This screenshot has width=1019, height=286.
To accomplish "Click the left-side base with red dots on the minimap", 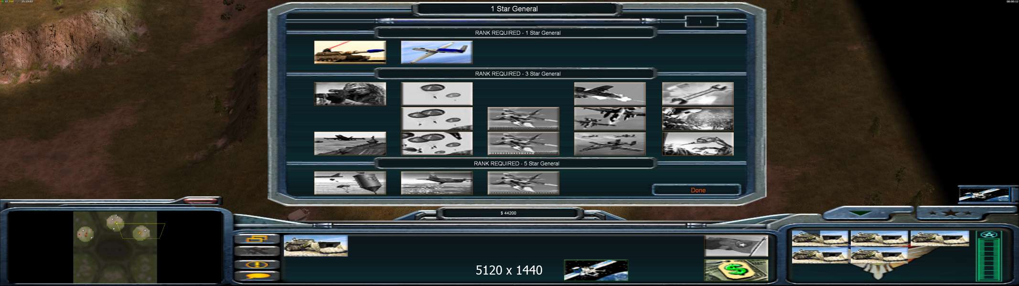I will pyautogui.click(x=85, y=234).
